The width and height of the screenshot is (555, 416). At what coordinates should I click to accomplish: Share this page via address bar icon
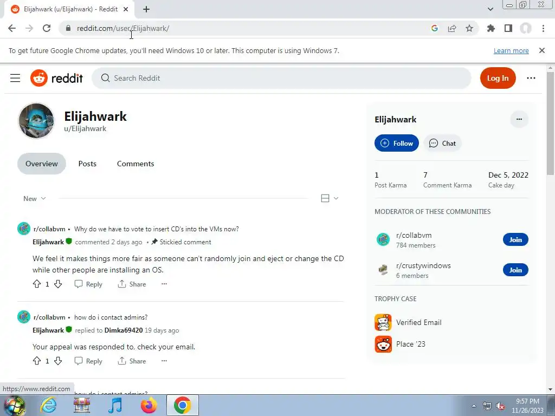click(x=452, y=28)
